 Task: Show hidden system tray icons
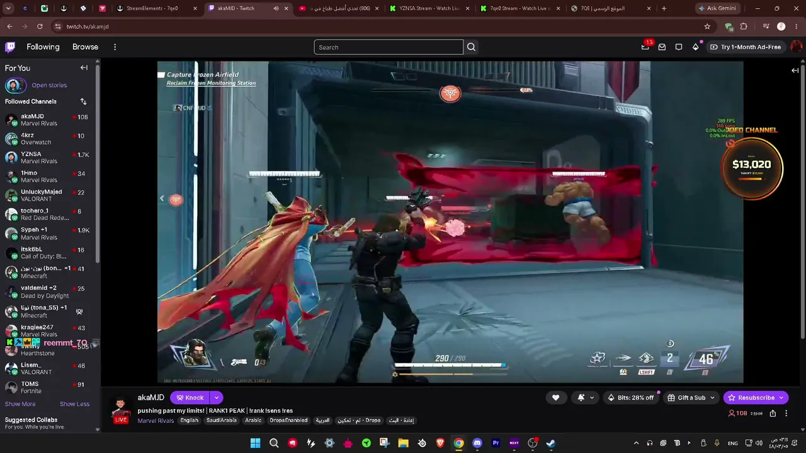[x=636, y=443]
